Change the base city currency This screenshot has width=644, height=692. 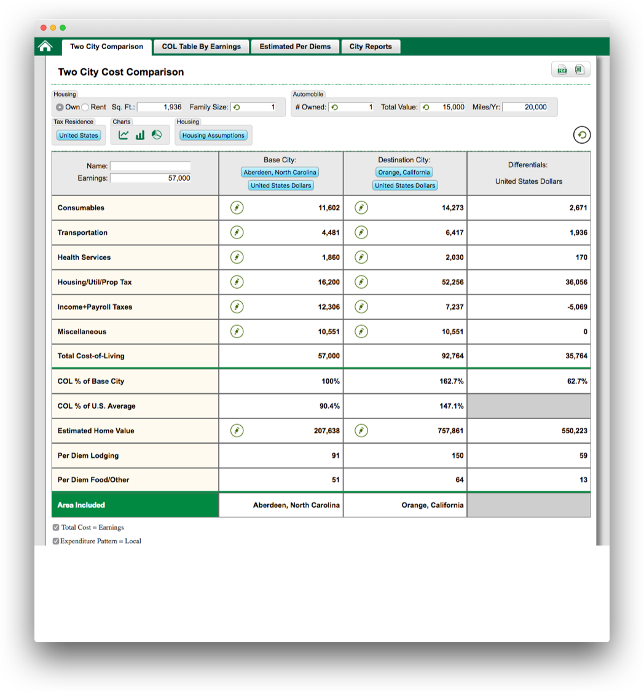[x=281, y=186]
